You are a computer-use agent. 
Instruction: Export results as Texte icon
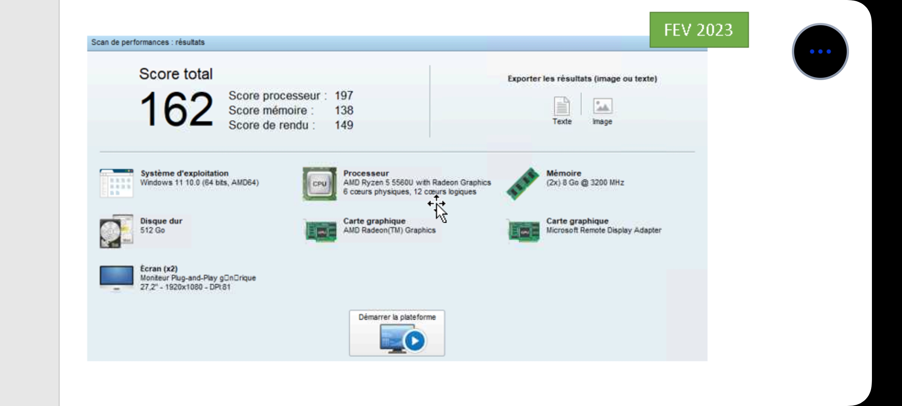click(561, 107)
